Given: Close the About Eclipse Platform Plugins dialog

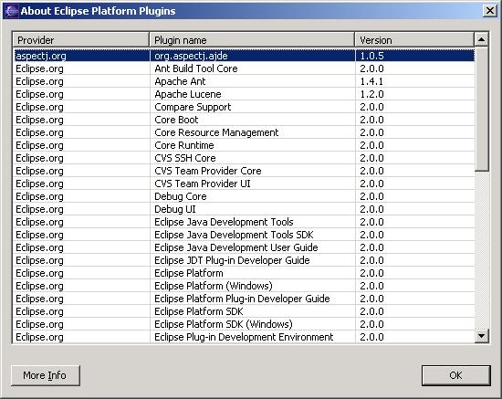Looking at the screenshot, I should [x=489, y=11].
